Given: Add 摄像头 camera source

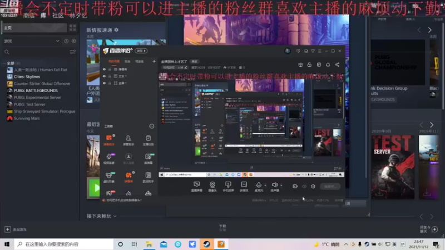Looking at the screenshot, I should [x=212, y=187].
